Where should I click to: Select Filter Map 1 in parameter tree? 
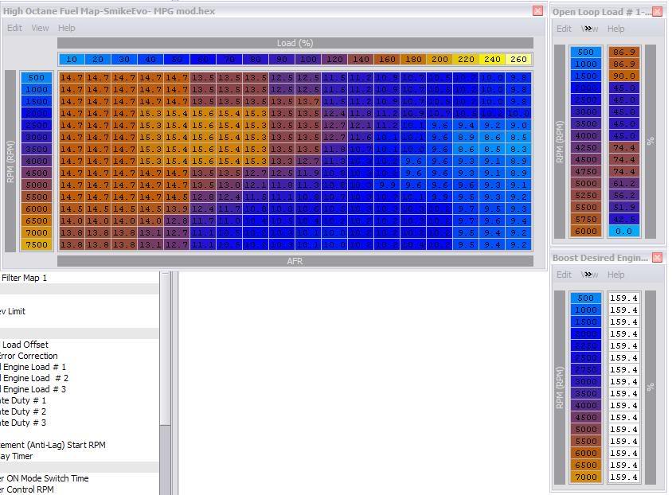point(24,278)
